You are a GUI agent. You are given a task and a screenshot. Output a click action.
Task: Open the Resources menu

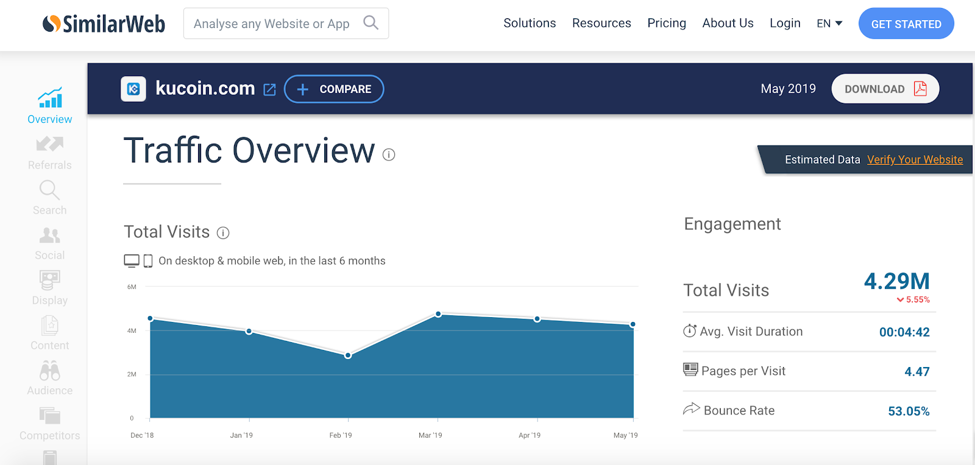pos(601,23)
